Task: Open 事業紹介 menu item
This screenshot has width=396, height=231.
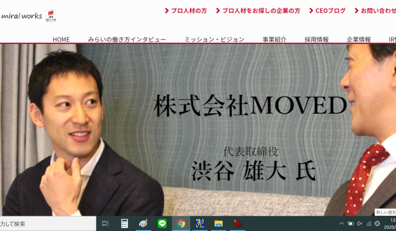Action: pyautogui.click(x=274, y=40)
